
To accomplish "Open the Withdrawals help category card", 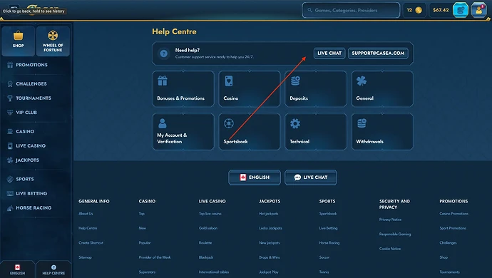I will tap(382, 131).
